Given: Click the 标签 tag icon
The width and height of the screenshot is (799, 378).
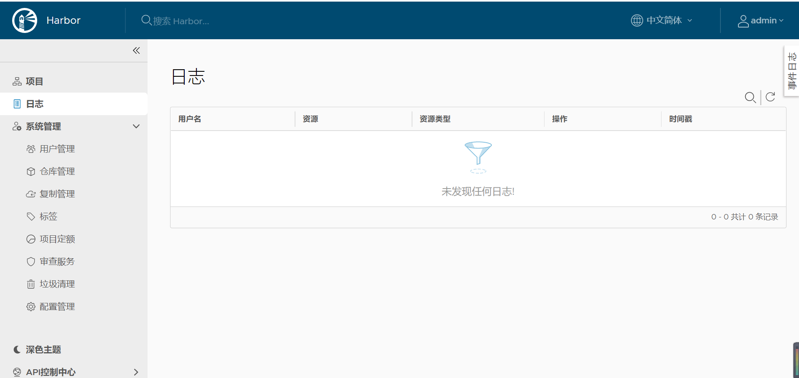Looking at the screenshot, I should 31,217.
